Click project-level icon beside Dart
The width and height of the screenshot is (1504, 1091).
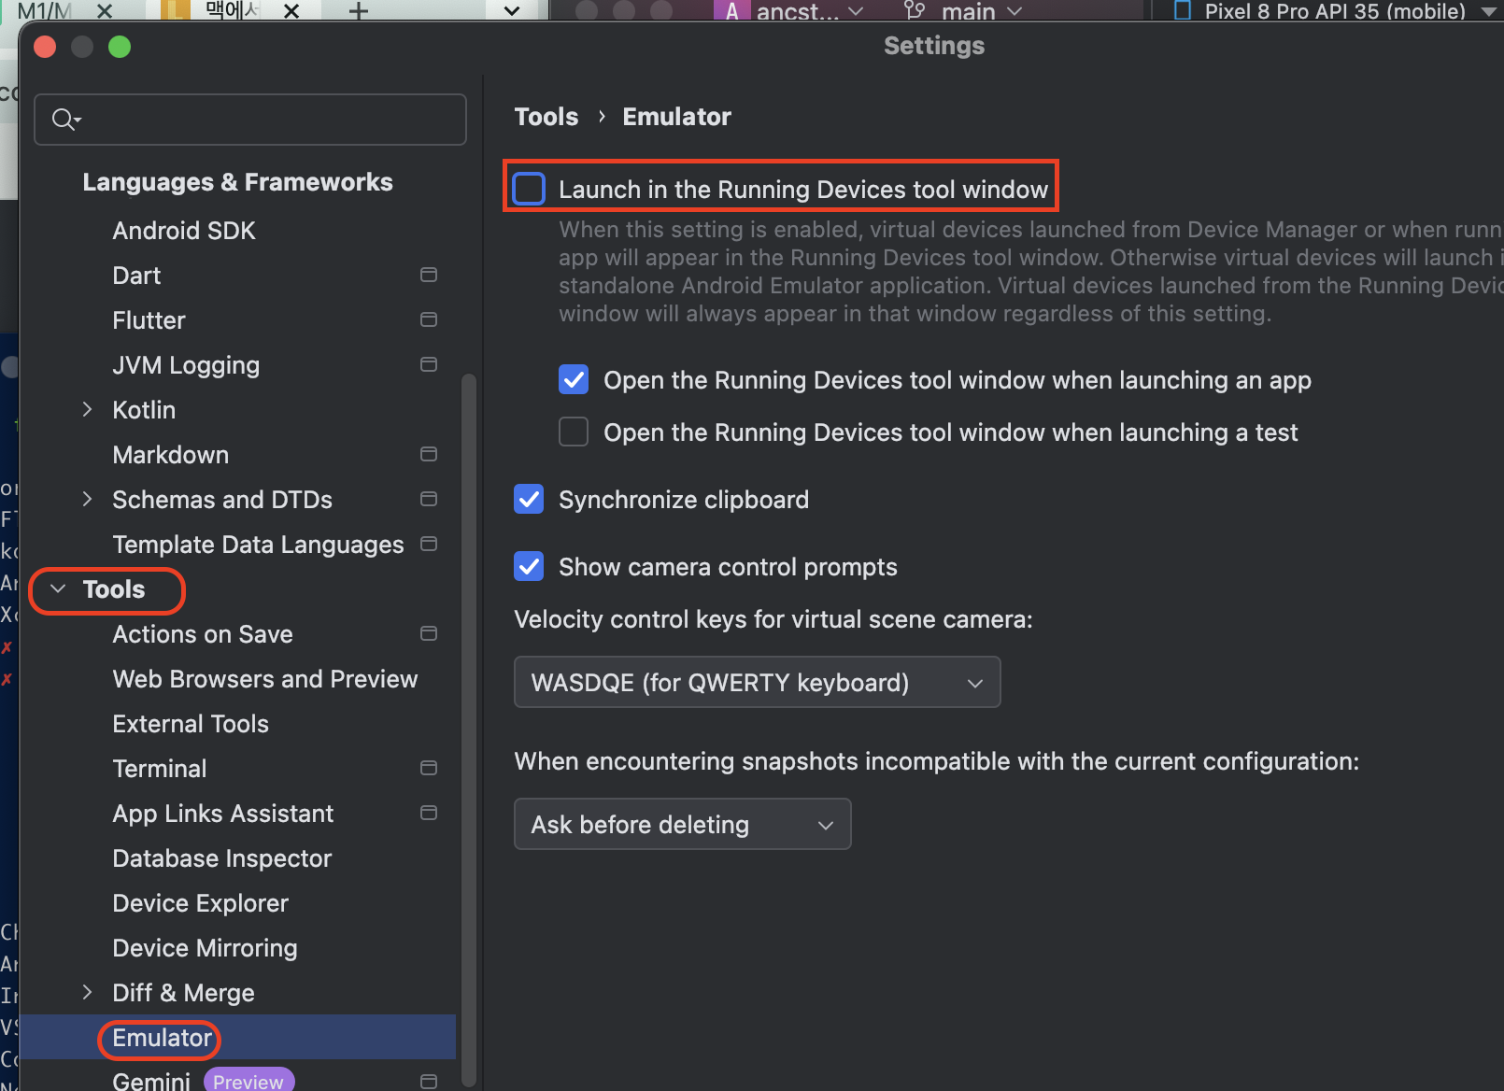(429, 275)
